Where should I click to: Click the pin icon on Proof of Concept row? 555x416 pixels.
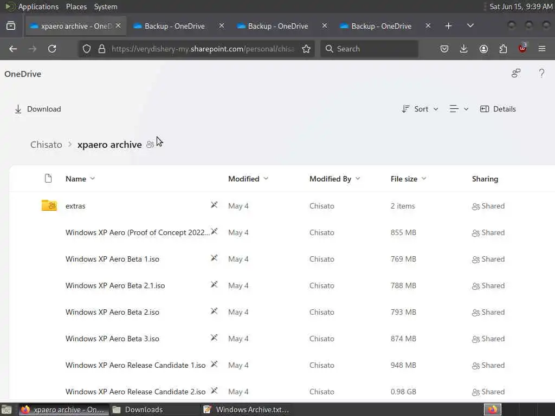214,231
